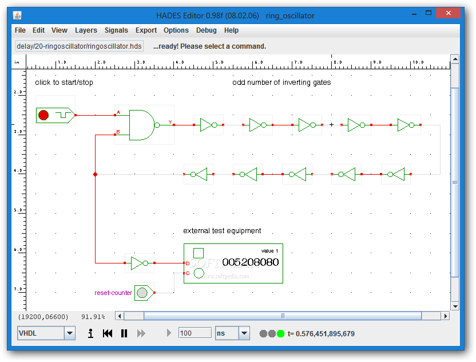Click NAND gate input pin A
Image resolution: width=476 pixels, height=362 pixels.
point(115,115)
